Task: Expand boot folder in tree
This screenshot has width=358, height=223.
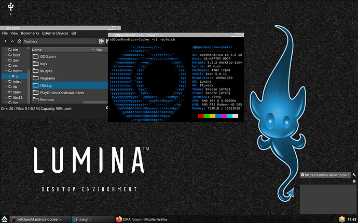Action: 6,55
